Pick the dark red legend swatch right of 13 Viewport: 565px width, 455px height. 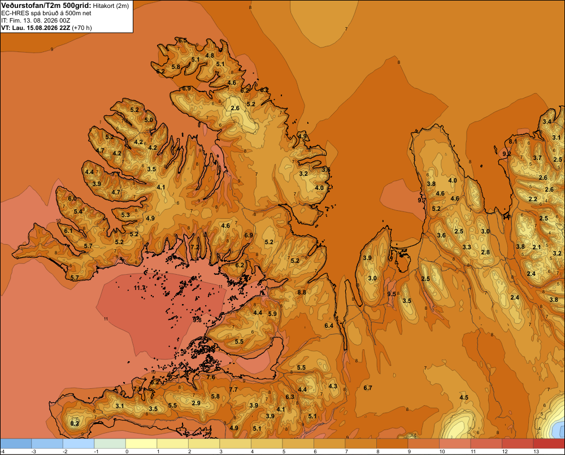(x=549, y=444)
